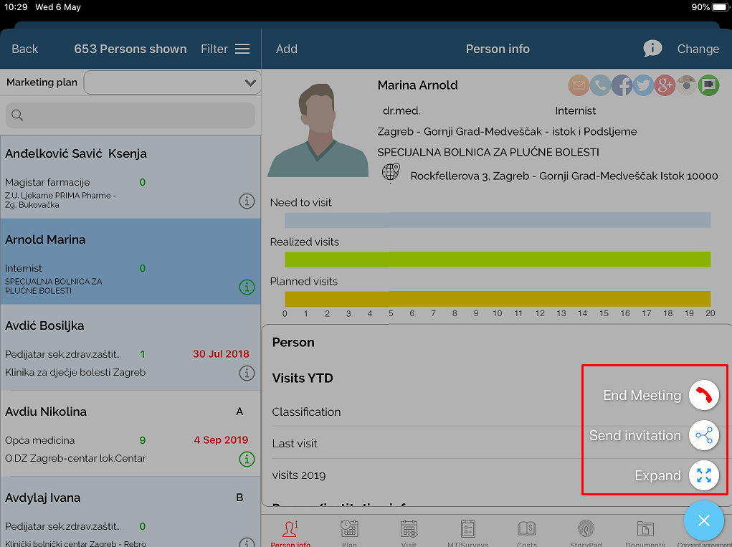Close the floating action menu with X
Viewport: 732px width, 547px height.
[x=703, y=520]
